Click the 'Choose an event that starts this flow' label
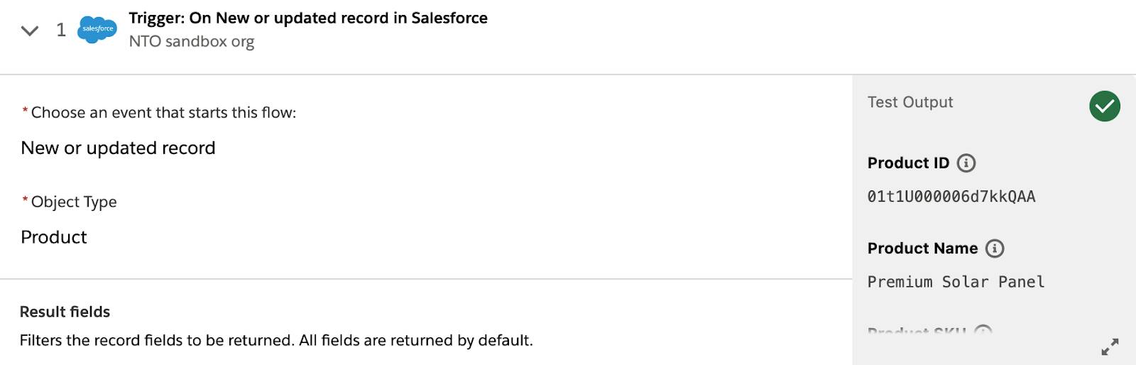1136x365 pixels. [163, 113]
